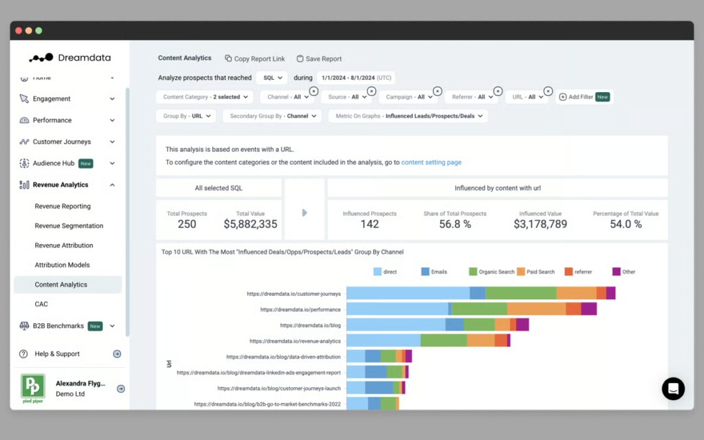Click Copy Report Link button
This screenshot has height=440, width=704.
click(254, 58)
